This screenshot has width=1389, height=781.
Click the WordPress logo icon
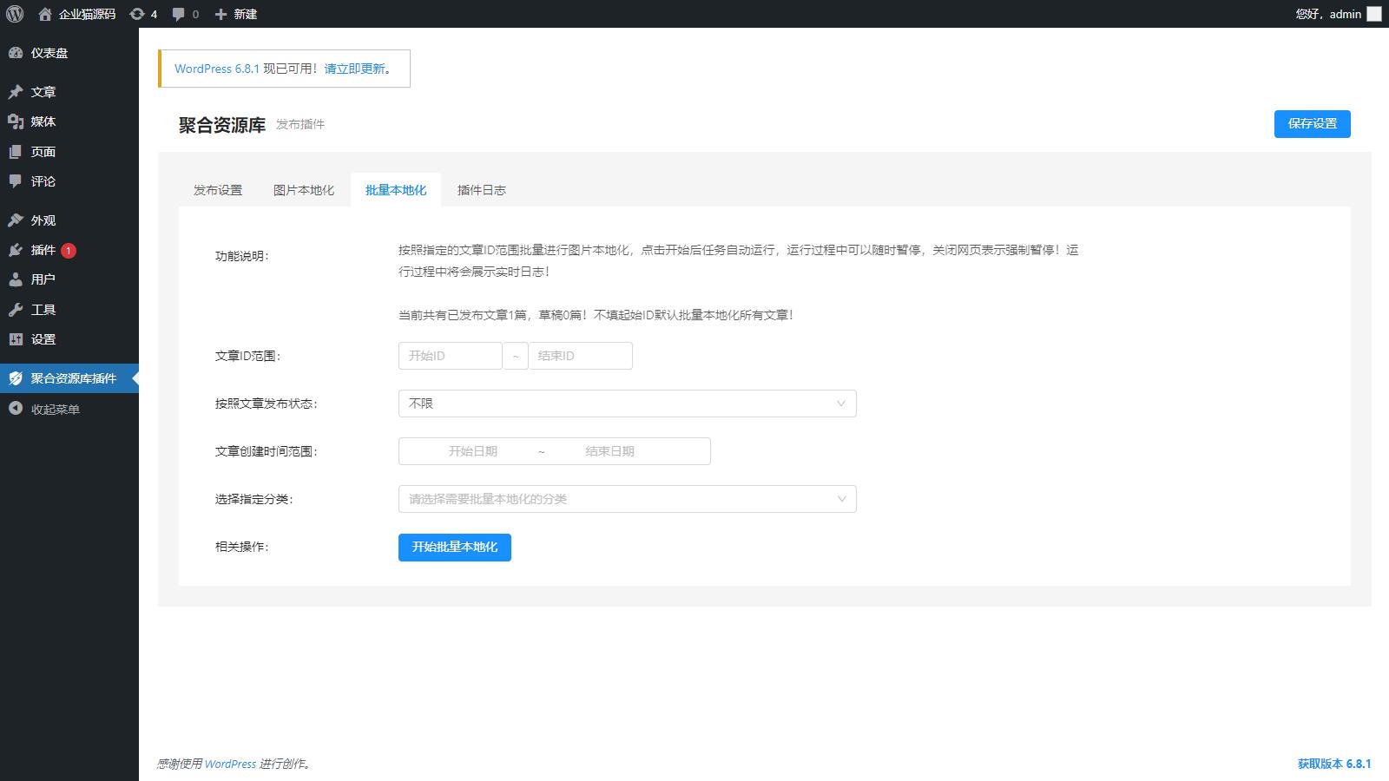pyautogui.click(x=15, y=14)
